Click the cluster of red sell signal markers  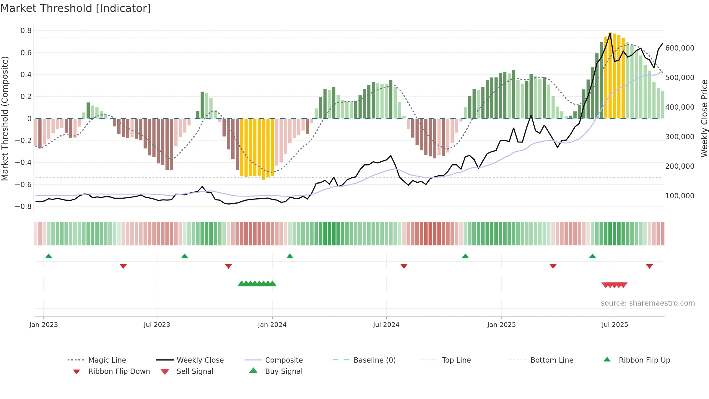(614, 285)
